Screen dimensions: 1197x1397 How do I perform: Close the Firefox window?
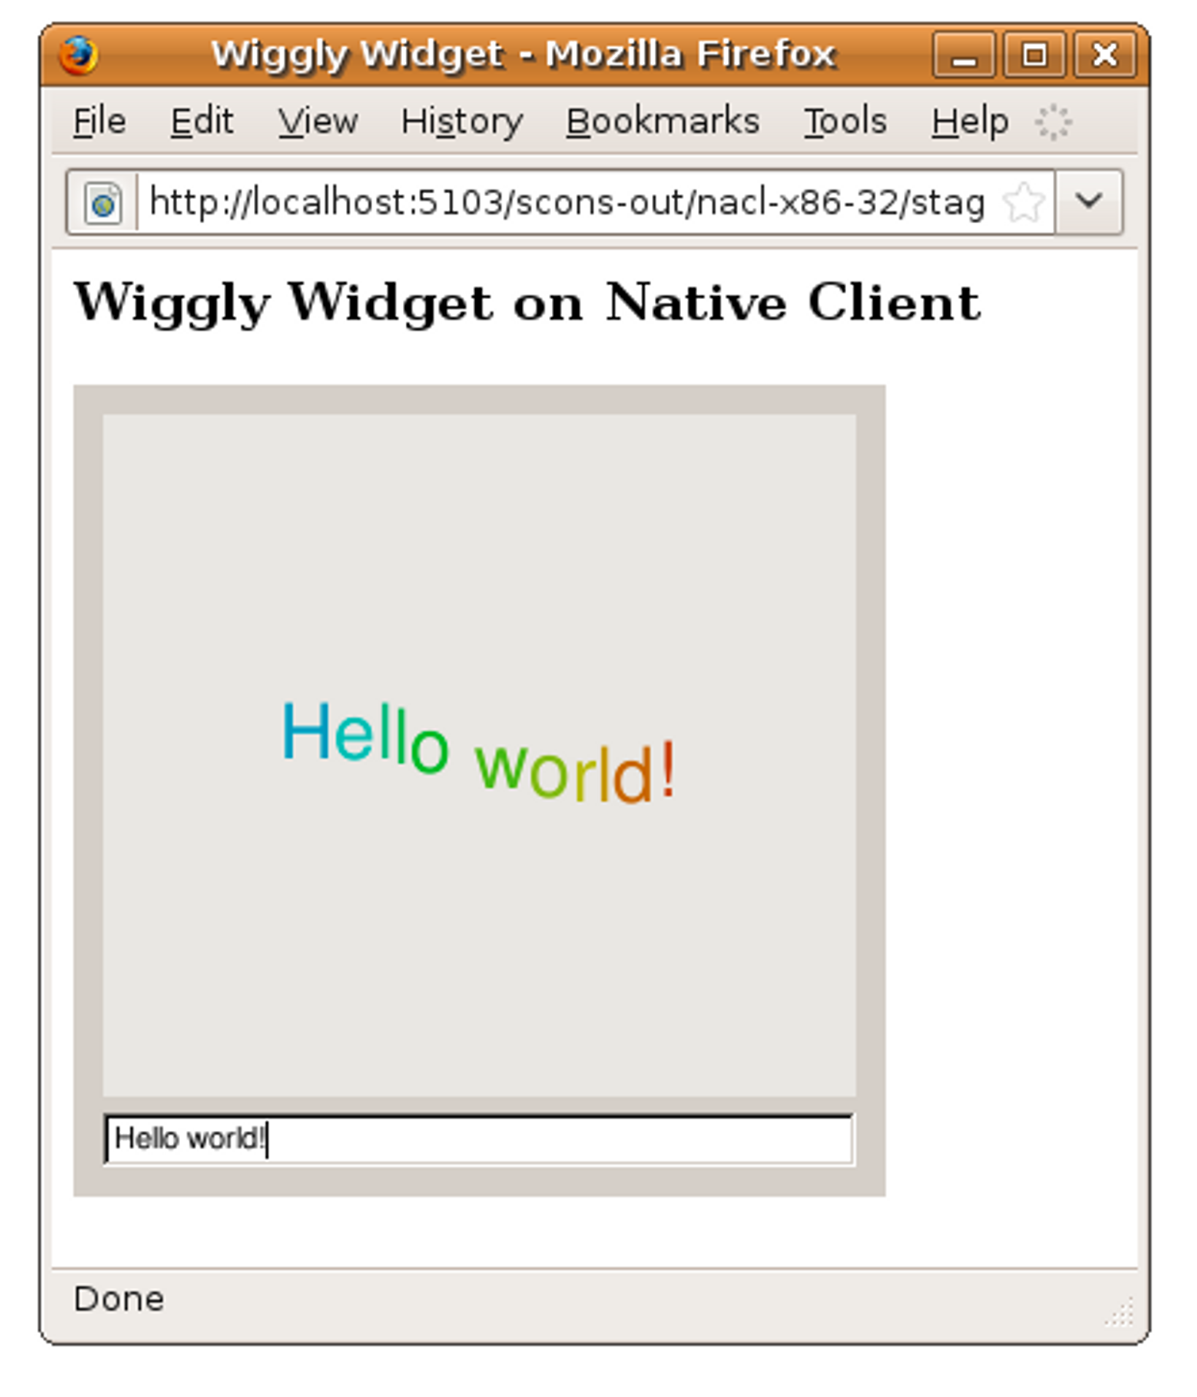click(1105, 54)
